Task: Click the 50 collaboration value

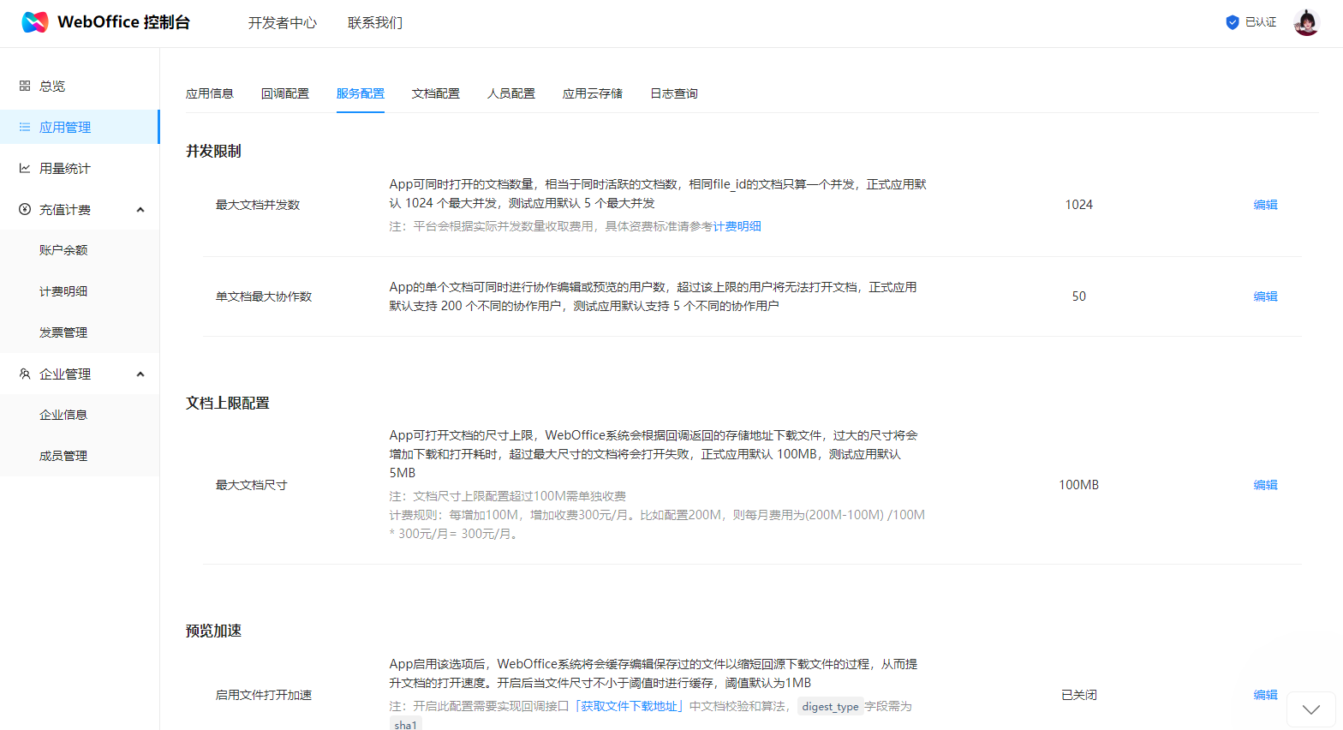Action: [1078, 296]
